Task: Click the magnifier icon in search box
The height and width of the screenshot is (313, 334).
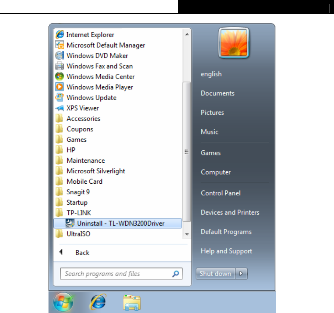Action: [x=176, y=274]
